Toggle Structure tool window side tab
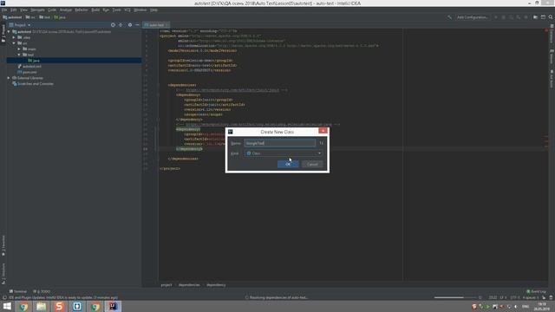Viewport: 555px width, 312px height. [x=3, y=274]
